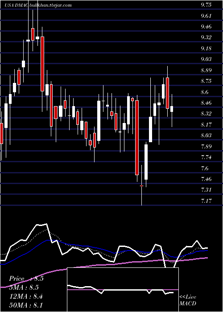223x312 pixels.
Task: Click the Live MACD inset chart
Action: [x=123, y=290]
